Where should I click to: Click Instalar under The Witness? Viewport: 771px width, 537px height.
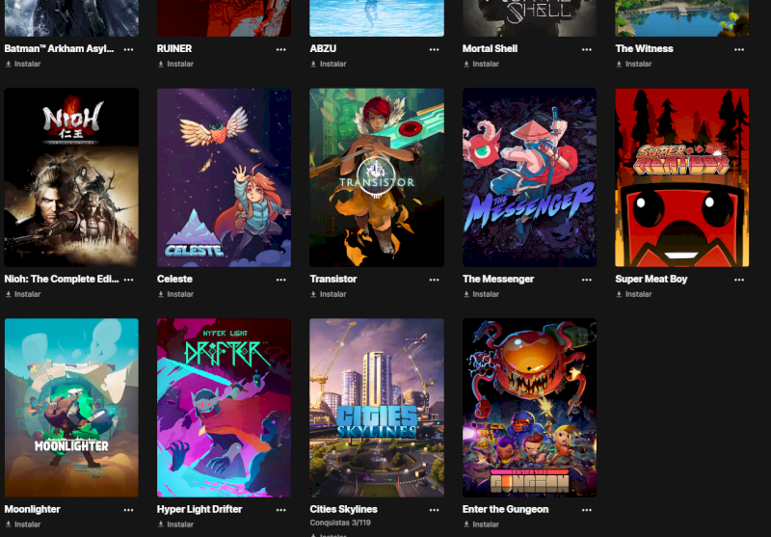click(634, 64)
